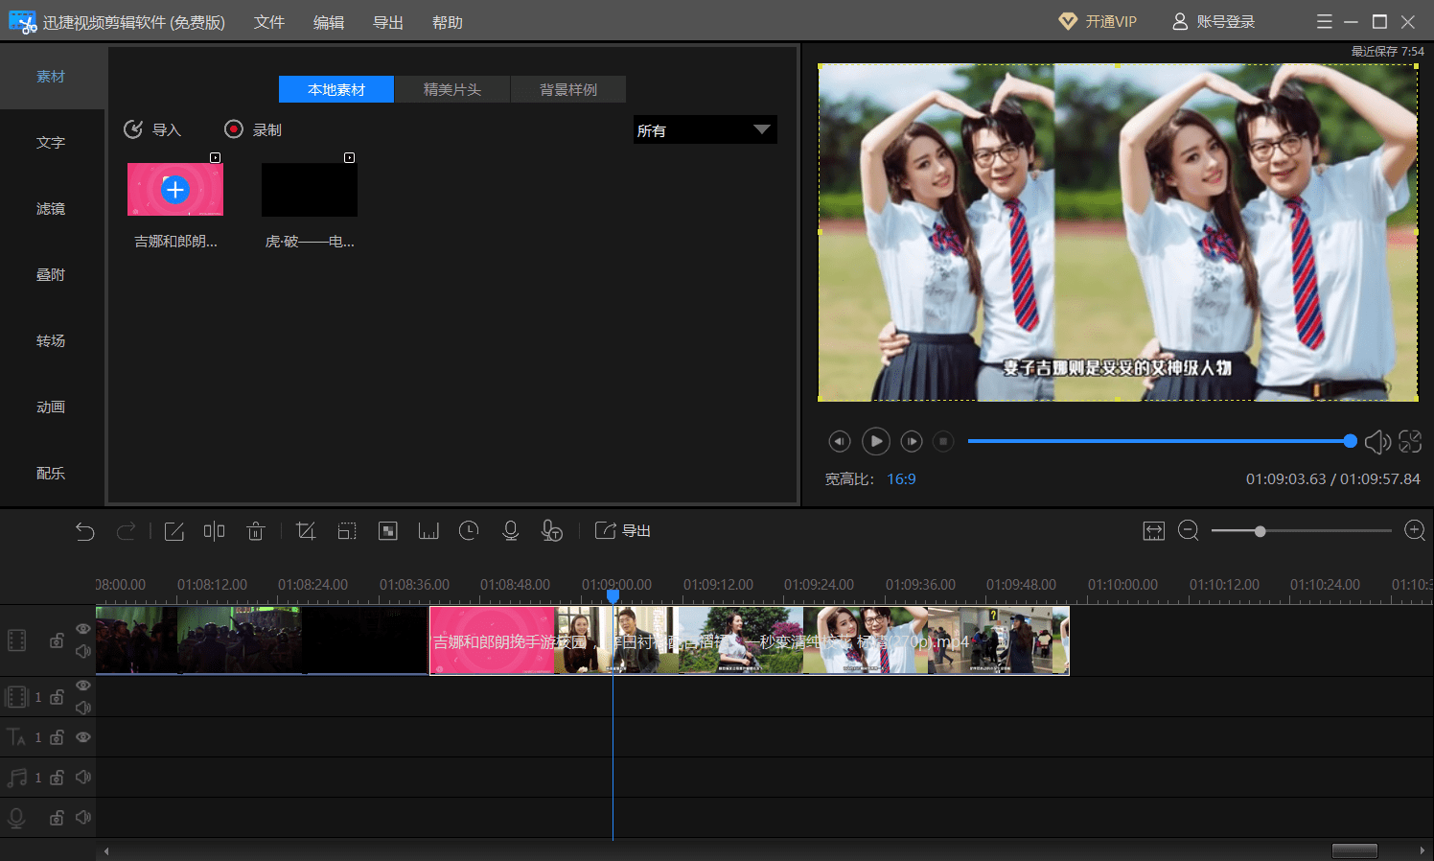Open the File (文件) menu
The height and width of the screenshot is (861, 1434).
[x=269, y=22]
